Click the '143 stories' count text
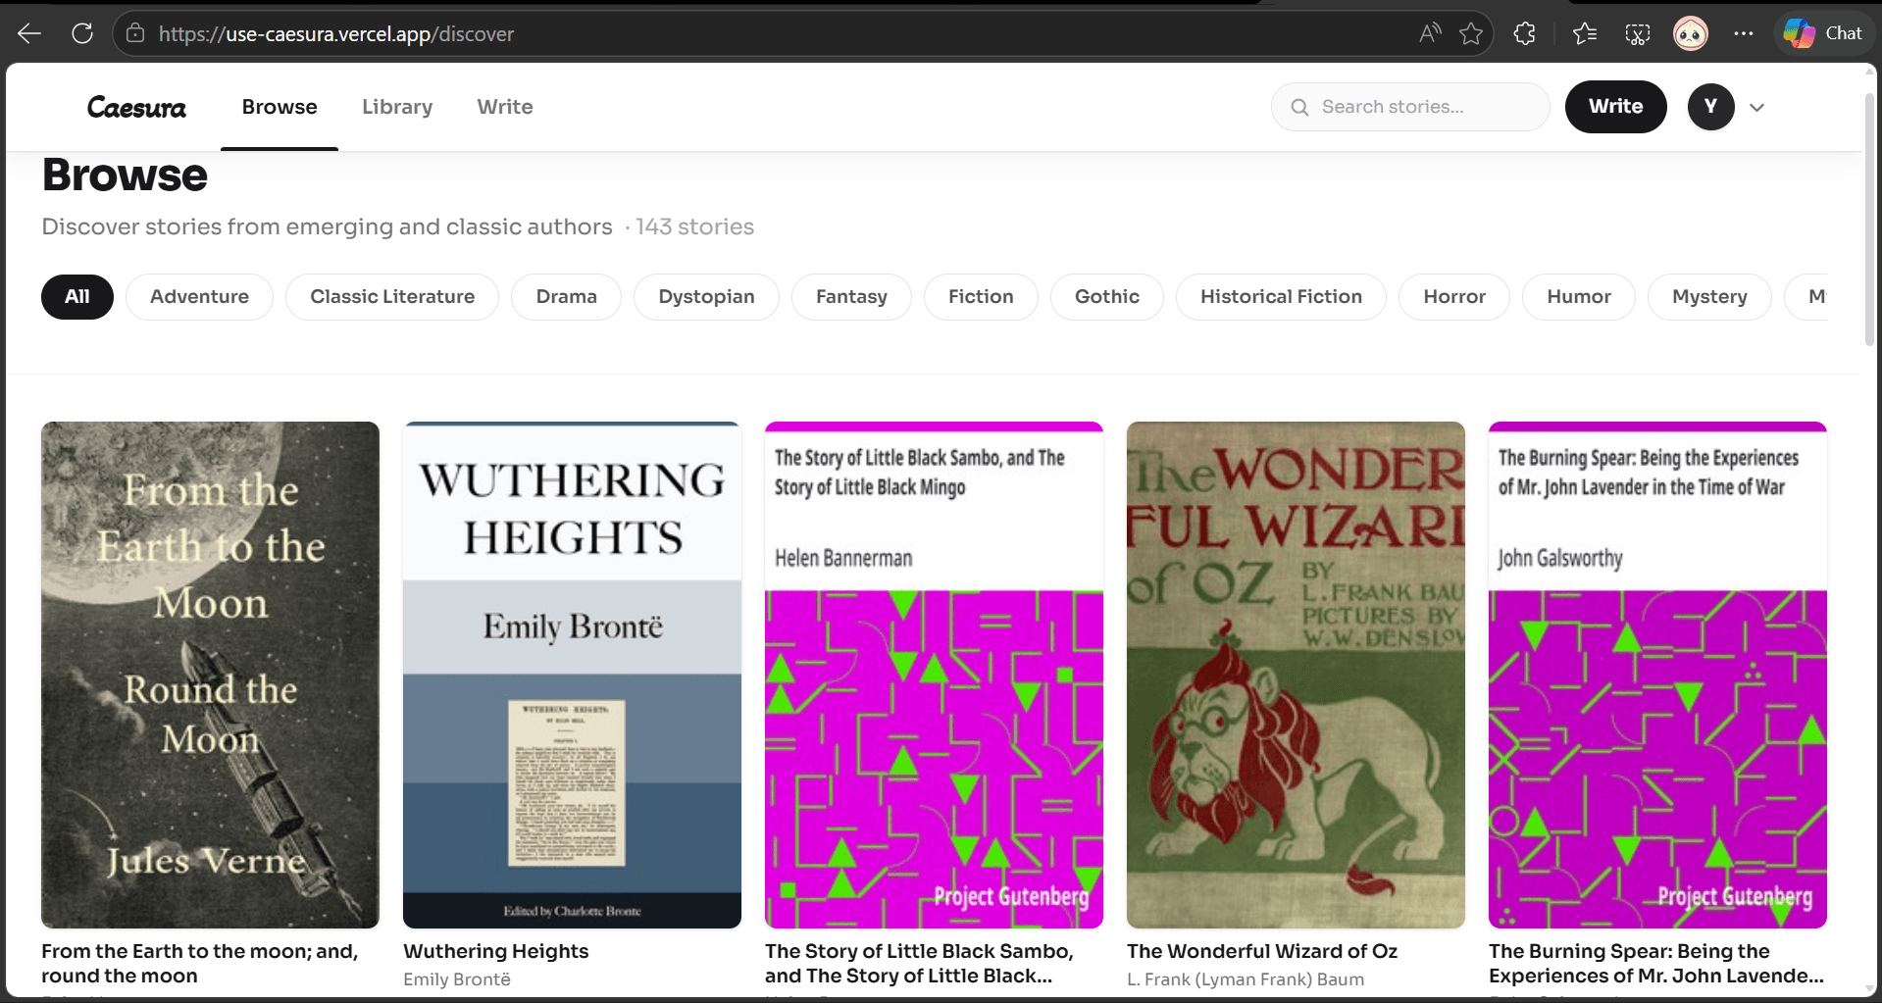Viewport: 1882px width, 1003px height. [694, 226]
